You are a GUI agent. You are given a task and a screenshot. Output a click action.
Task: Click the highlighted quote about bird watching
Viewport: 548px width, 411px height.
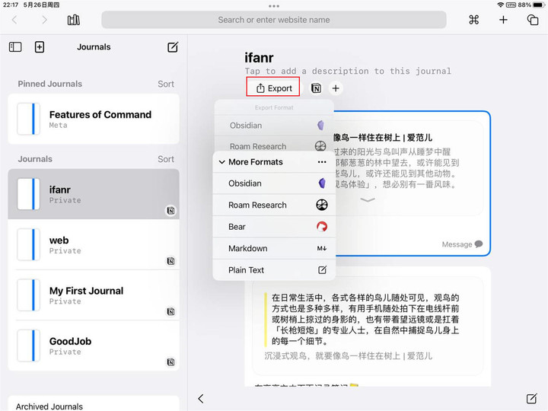[x=365, y=319]
